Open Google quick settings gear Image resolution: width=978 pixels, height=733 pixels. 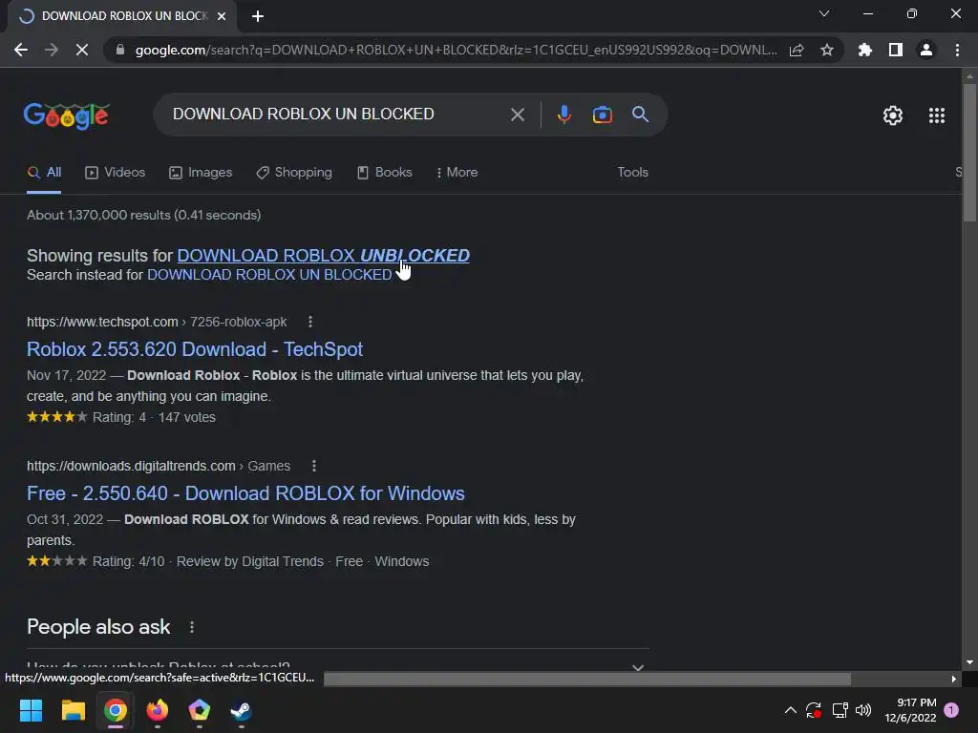(x=893, y=115)
